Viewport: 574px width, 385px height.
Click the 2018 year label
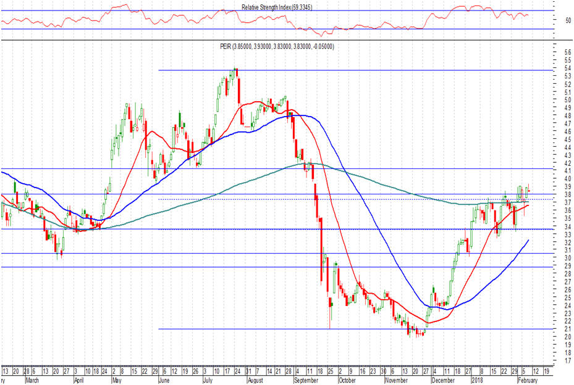click(477, 380)
